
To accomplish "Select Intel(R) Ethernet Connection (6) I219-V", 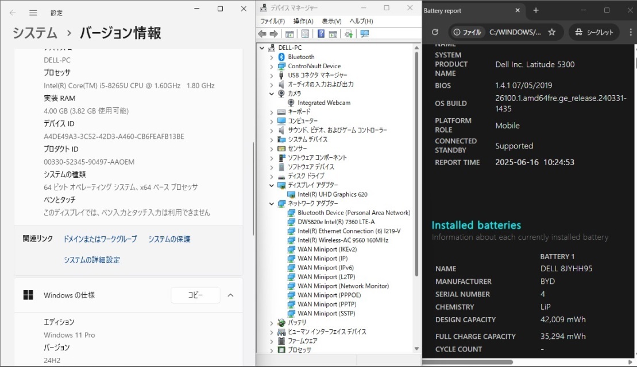I will pos(344,231).
